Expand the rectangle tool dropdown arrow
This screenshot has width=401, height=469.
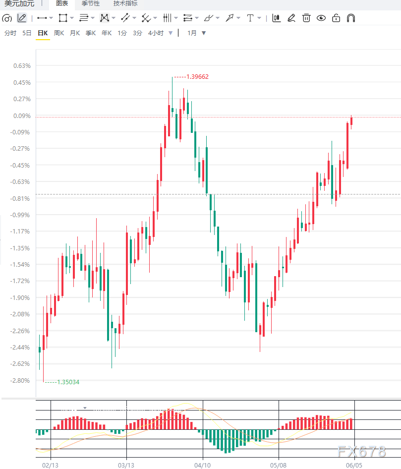72,18
